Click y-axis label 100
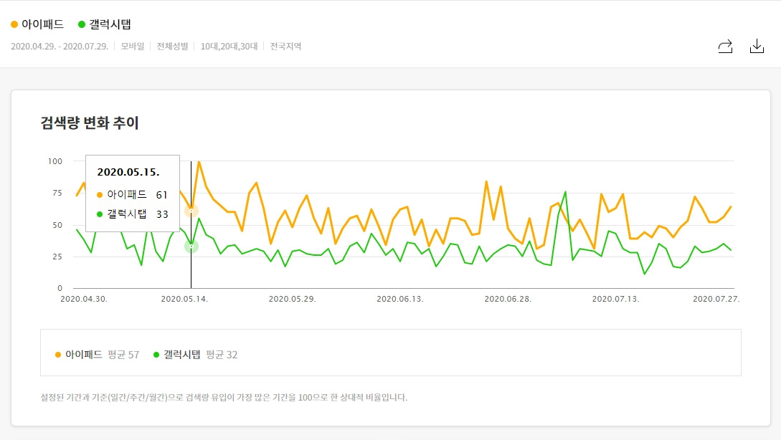This screenshot has width=781, height=440. [55, 161]
